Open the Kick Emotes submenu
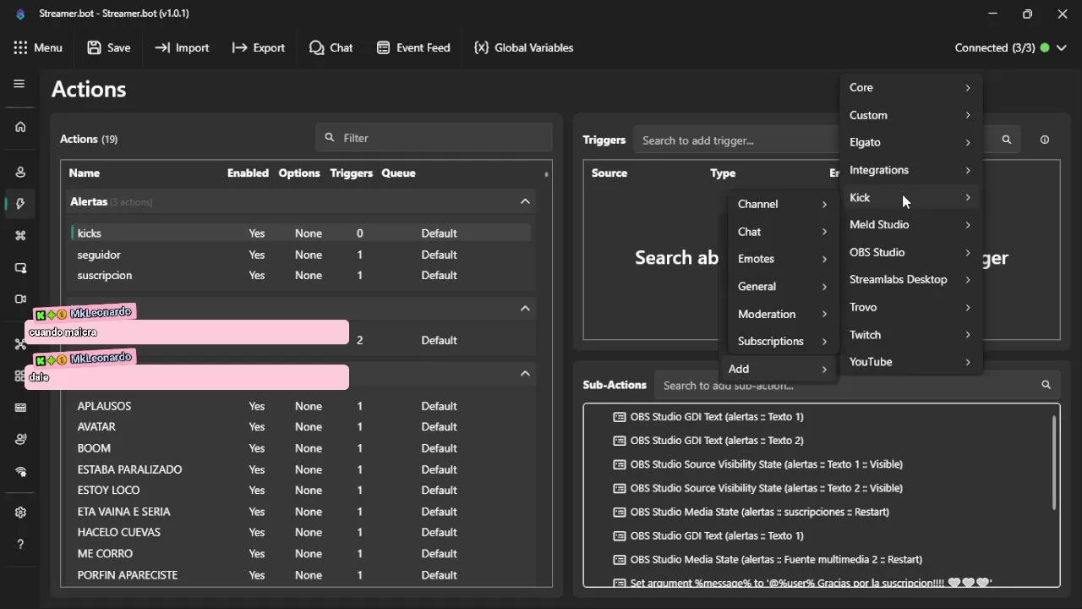Image resolution: width=1082 pixels, height=609 pixels. [x=782, y=259]
